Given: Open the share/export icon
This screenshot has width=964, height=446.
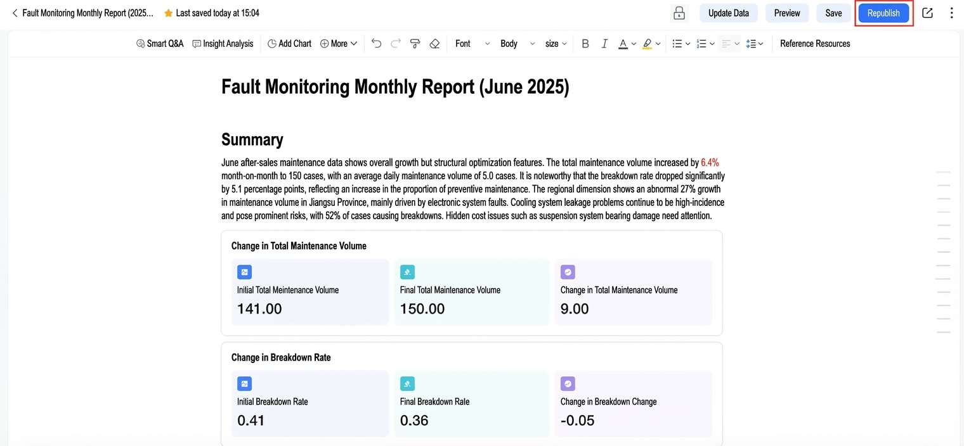Looking at the screenshot, I should coord(927,13).
